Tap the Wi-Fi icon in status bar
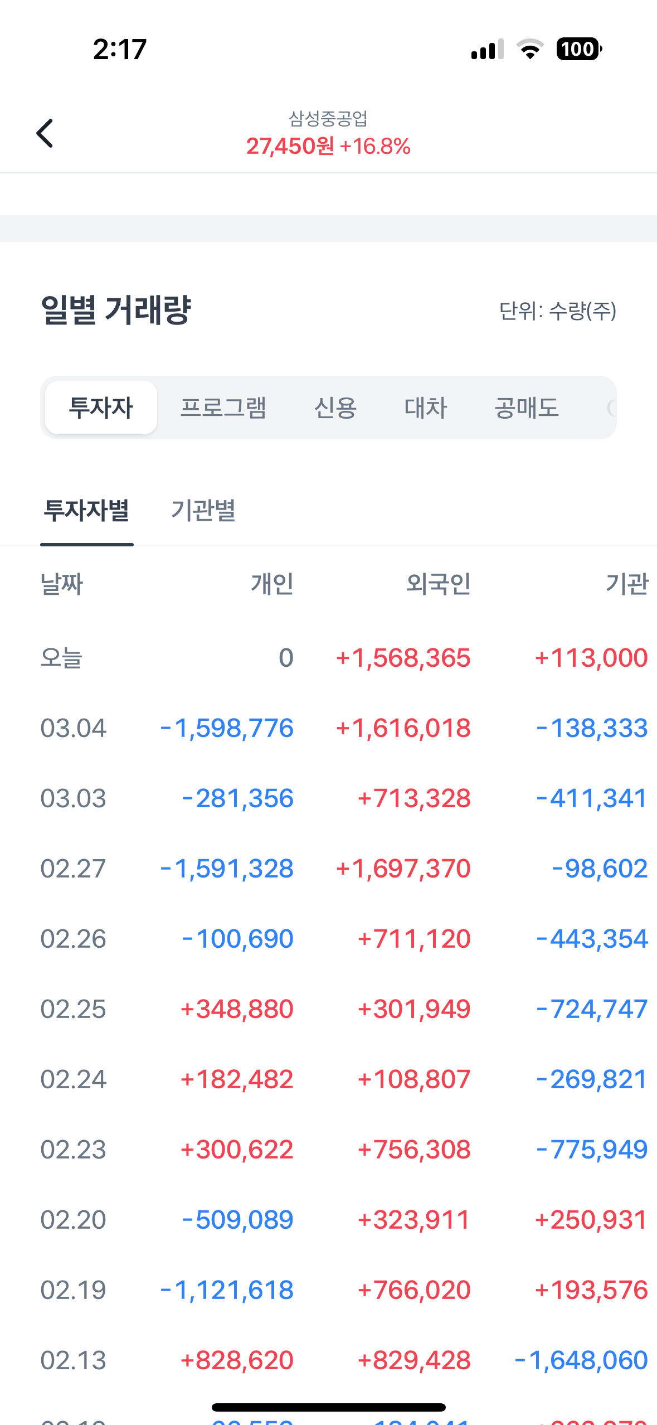Screen dimensions: 657x1425 pyautogui.click(x=530, y=49)
